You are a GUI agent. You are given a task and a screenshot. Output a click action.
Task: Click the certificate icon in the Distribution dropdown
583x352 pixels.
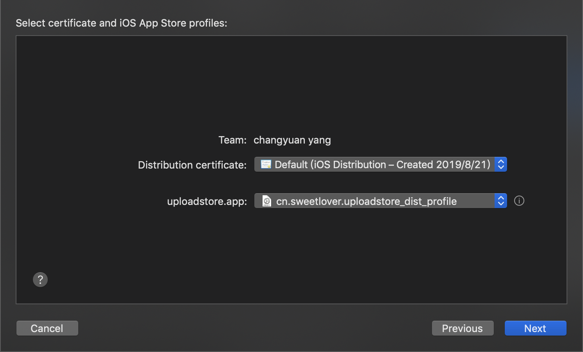click(266, 164)
